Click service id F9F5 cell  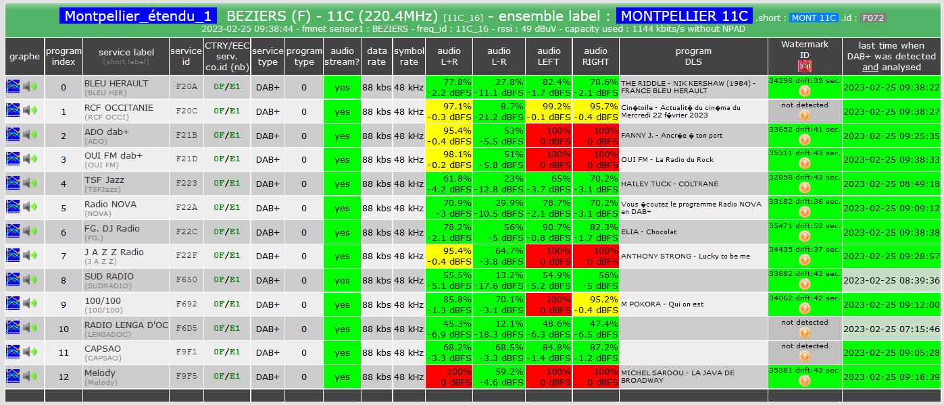(187, 376)
